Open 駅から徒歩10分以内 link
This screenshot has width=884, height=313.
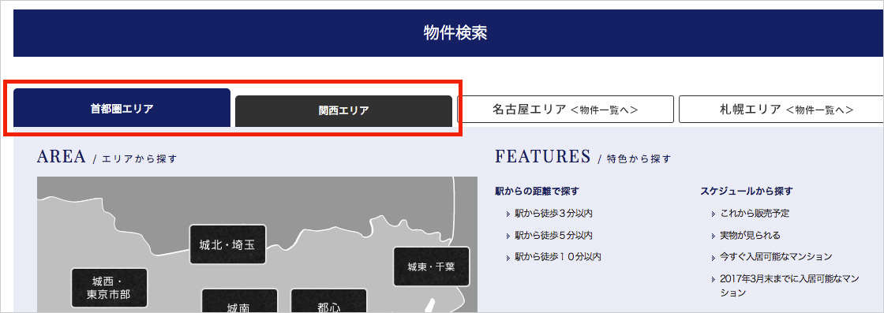tap(558, 257)
